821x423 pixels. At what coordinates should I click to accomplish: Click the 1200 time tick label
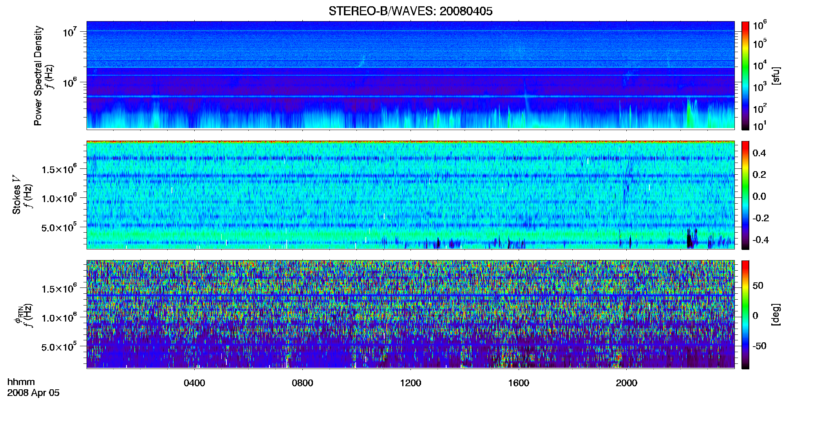(x=410, y=383)
